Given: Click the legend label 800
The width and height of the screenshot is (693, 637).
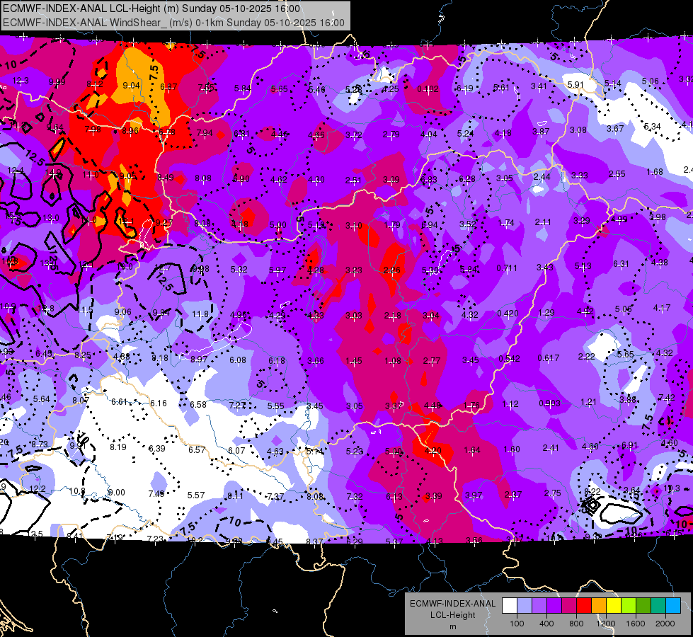Looking at the screenshot, I should pos(576,624).
